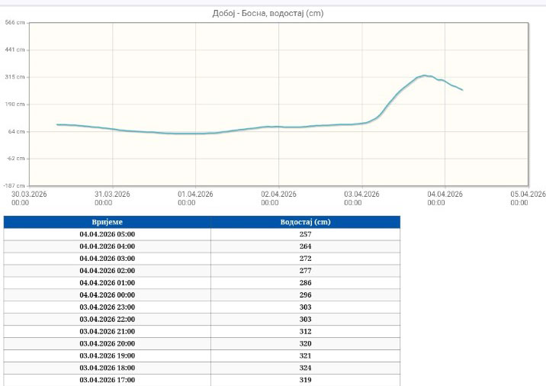Select the 03.04.2026 17:00 row timestamp
546x386 pixels.
107,379
